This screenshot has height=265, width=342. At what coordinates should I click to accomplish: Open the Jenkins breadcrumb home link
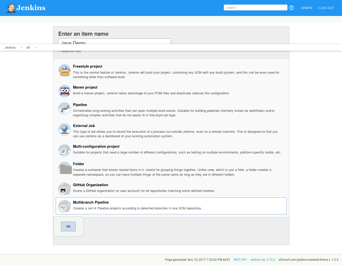coord(10,47)
